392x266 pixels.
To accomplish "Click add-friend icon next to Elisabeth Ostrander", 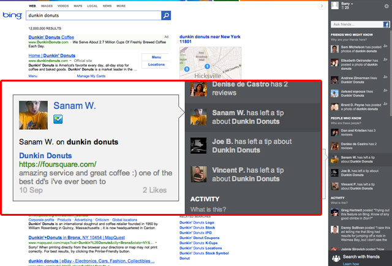I will (x=385, y=59).
